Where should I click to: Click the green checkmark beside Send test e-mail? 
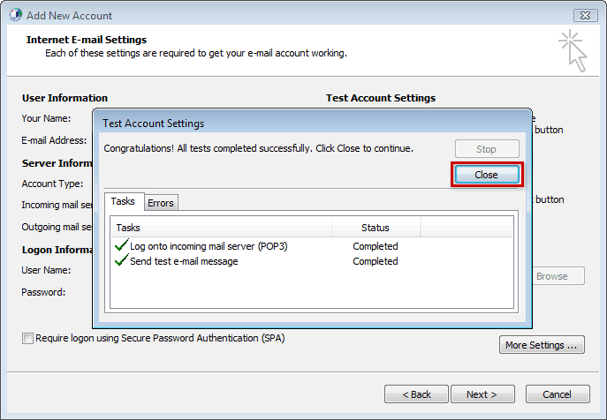click(121, 260)
